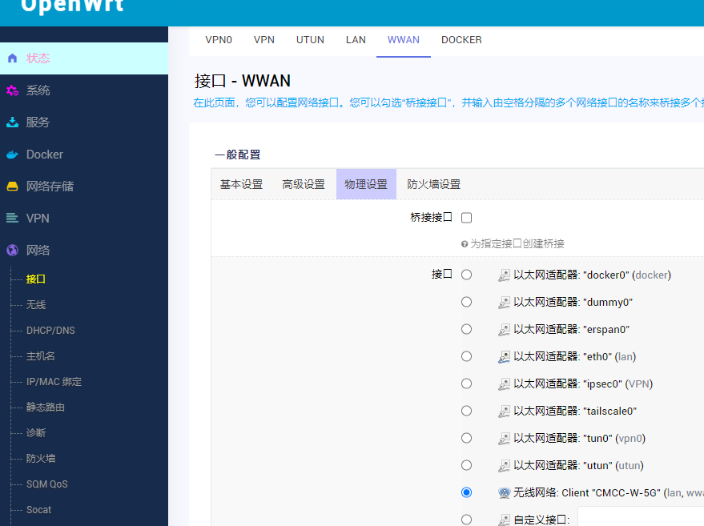Expand the VPN sidebar menu

click(84, 218)
